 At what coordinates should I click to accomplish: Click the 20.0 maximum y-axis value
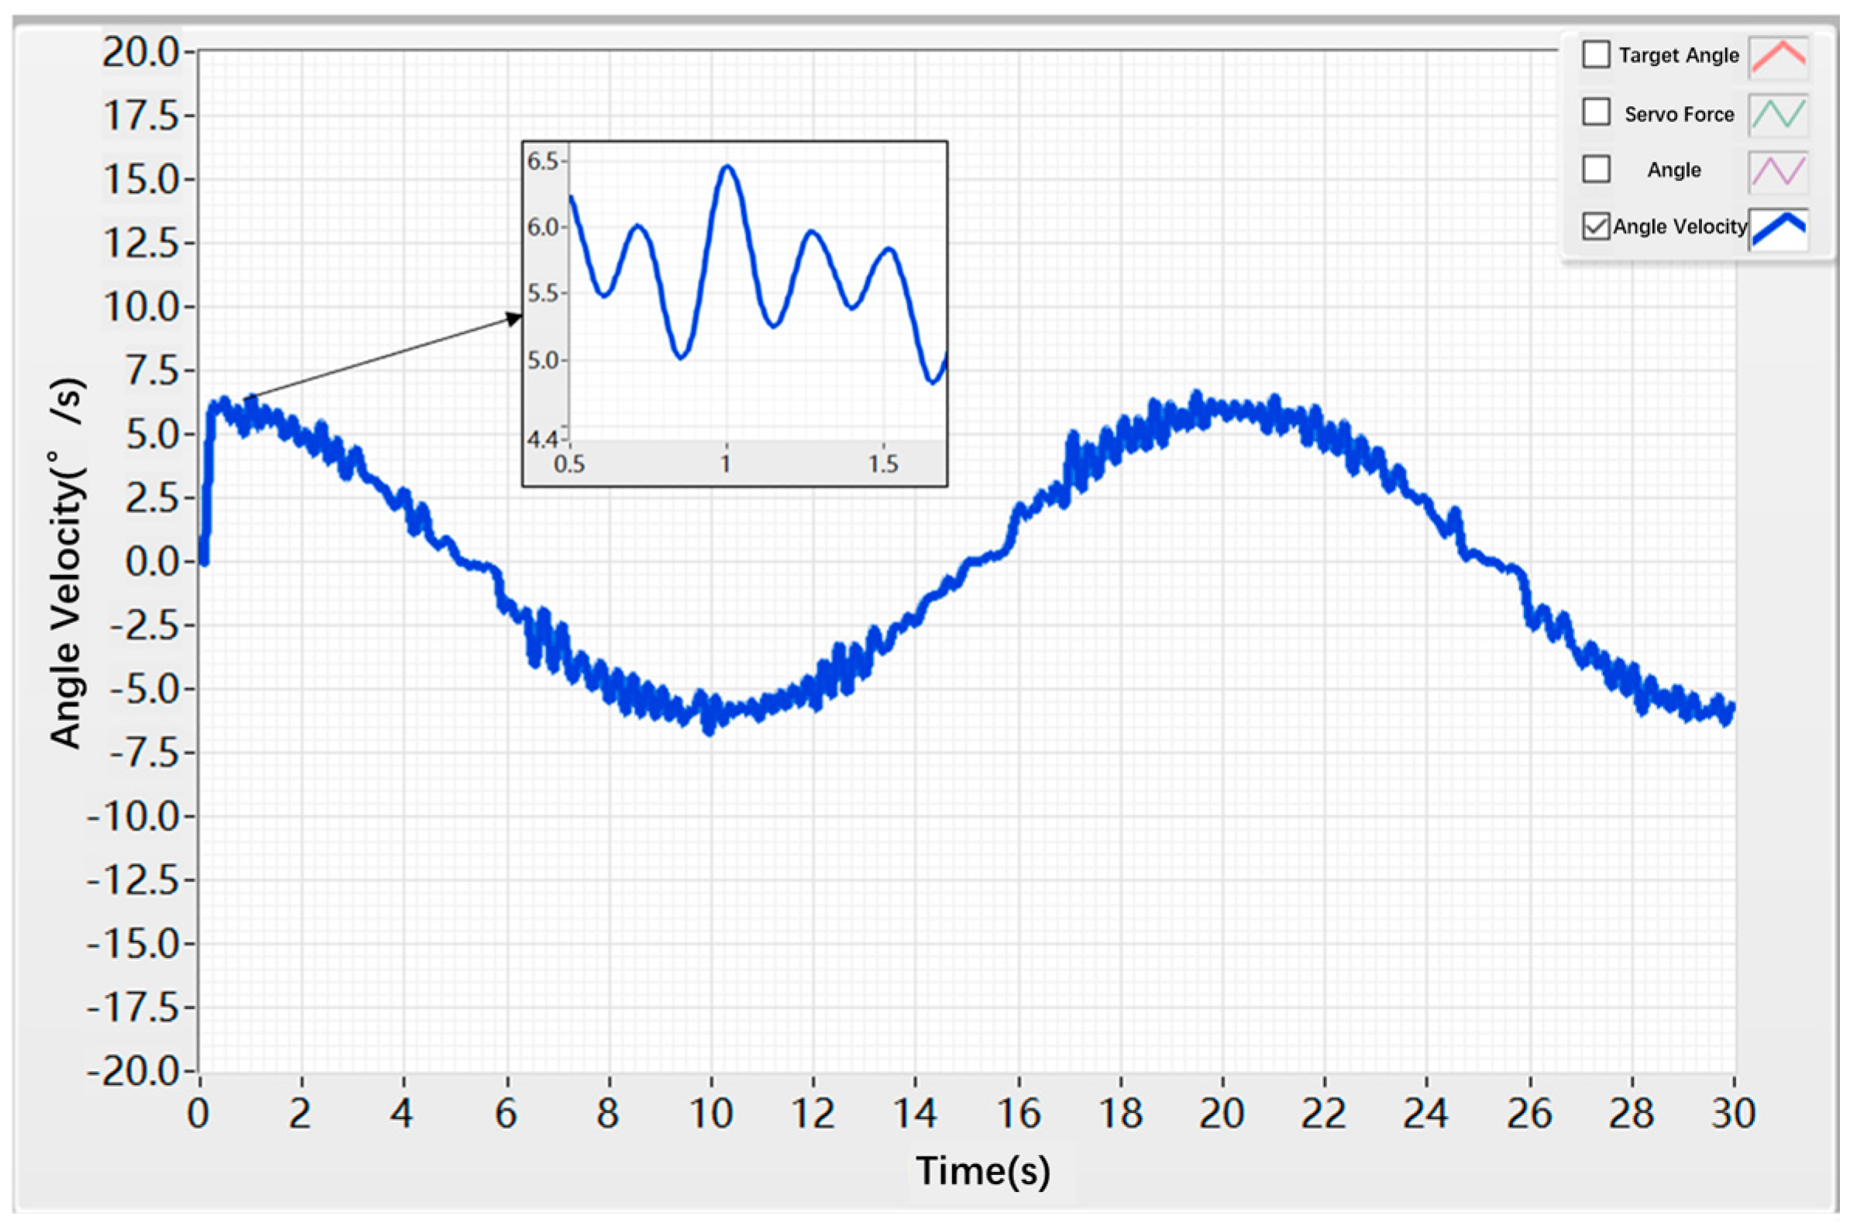tap(141, 53)
